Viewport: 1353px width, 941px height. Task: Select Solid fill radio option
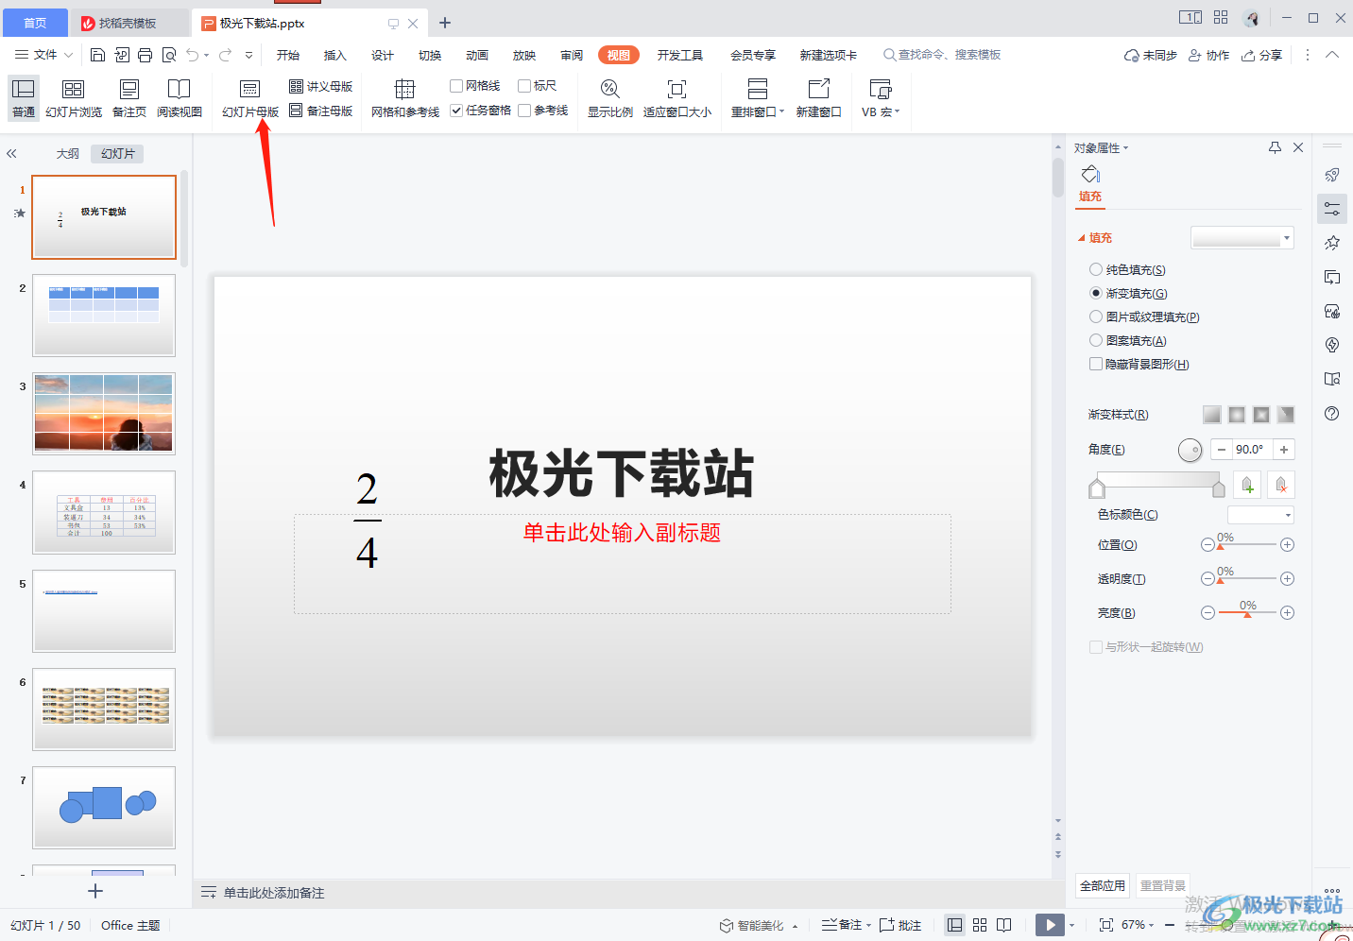click(x=1096, y=269)
